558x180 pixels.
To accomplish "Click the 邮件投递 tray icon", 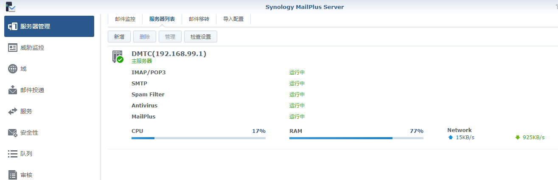I will (x=13, y=90).
